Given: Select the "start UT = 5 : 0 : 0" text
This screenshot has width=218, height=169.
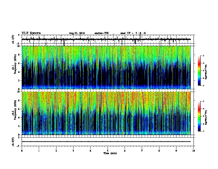Looking at the screenshot, I should pyautogui.click(x=133, y=33).
